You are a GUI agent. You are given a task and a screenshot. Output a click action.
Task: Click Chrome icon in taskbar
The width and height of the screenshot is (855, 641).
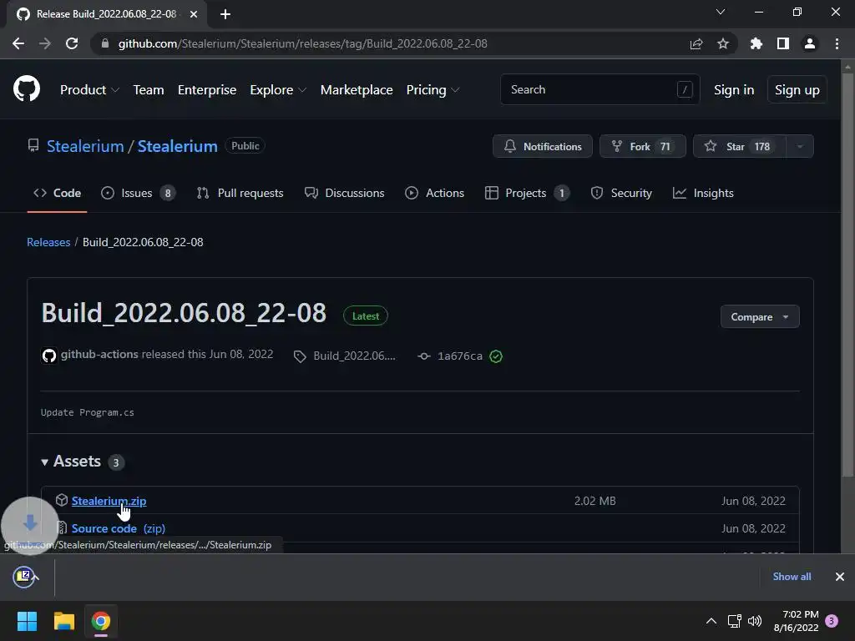point(101,621)
